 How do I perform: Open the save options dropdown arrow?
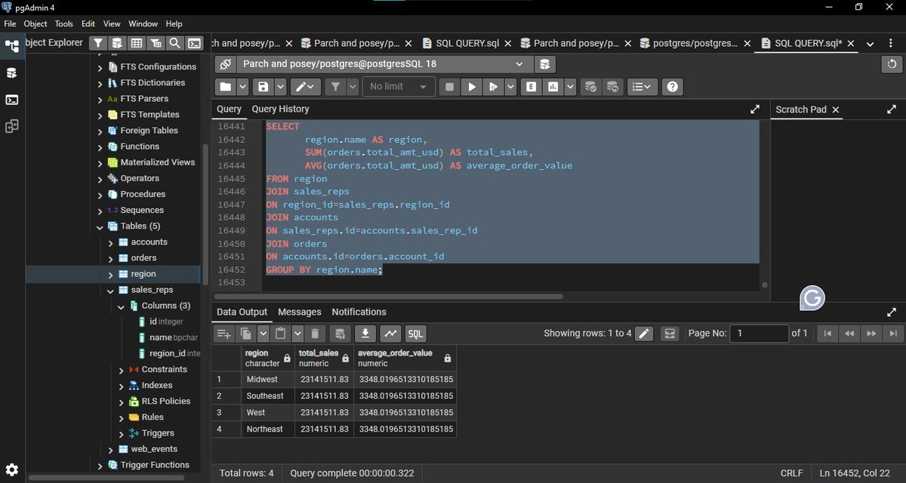(281, 87)
